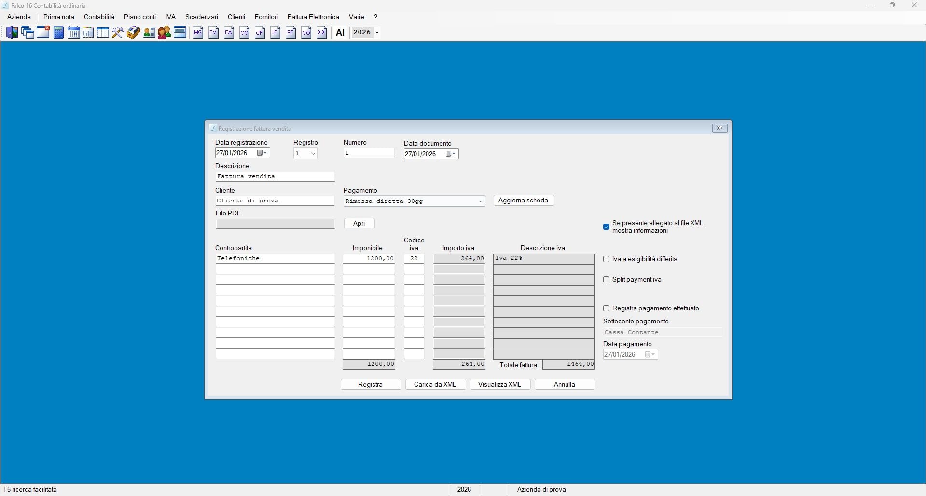
Task: Open the 2026 year dropdown arrow
Action: [x=377, y=33]
